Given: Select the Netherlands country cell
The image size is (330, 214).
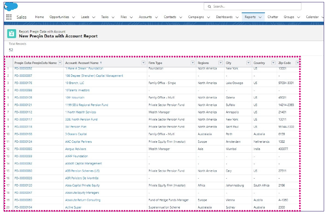Looking at the screenshot, I should (x=261, y=142).
